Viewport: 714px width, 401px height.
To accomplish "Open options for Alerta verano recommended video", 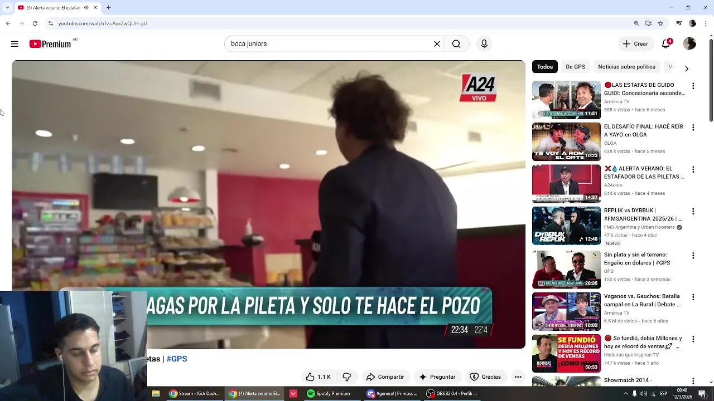I will [x=693, y=169].
